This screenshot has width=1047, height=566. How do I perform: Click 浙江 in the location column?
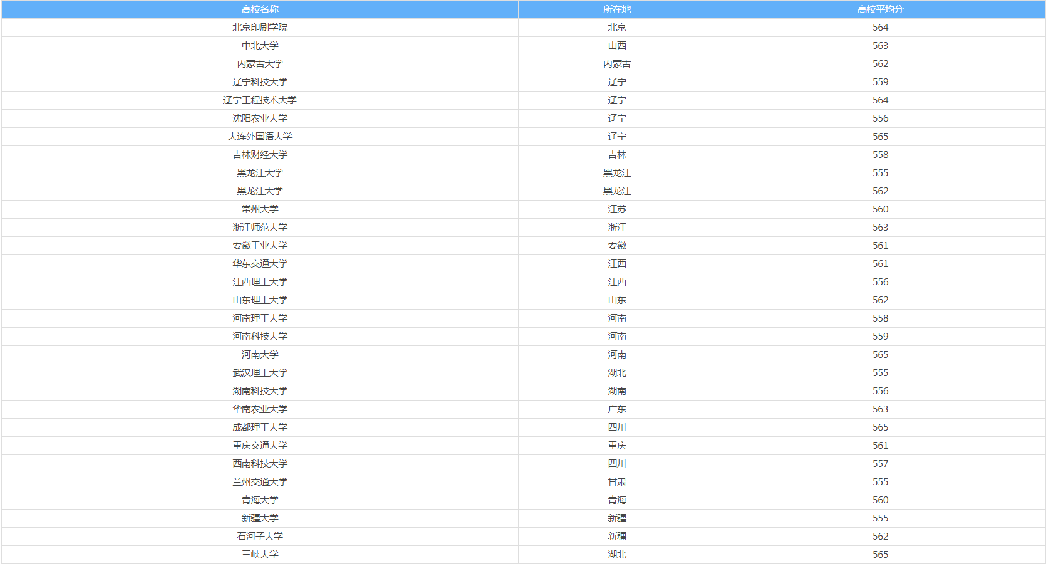click(617, 228)
